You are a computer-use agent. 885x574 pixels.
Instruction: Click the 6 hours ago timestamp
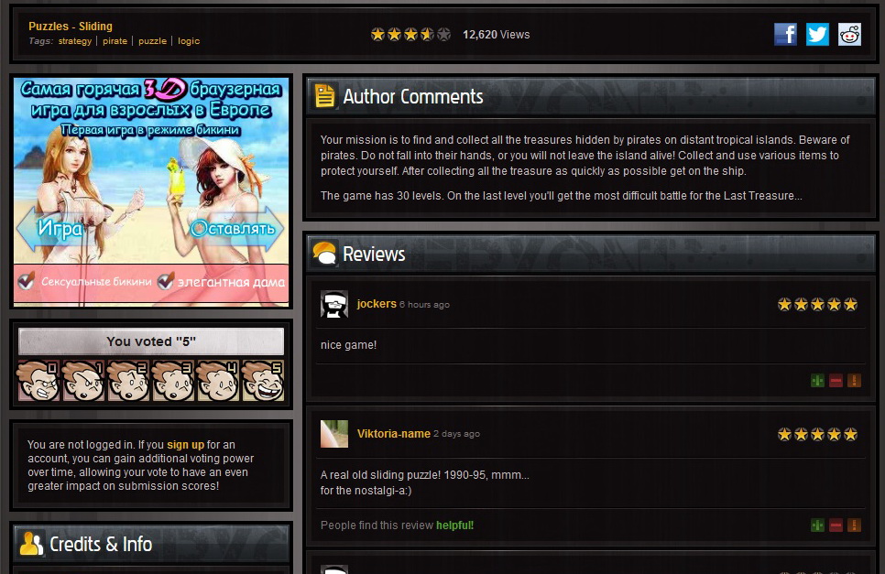(424, 305)
